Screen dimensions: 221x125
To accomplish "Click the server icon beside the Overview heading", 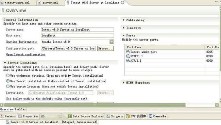I will 3,10.
